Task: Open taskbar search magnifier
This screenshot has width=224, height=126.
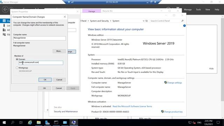Action: coord(13,122)
